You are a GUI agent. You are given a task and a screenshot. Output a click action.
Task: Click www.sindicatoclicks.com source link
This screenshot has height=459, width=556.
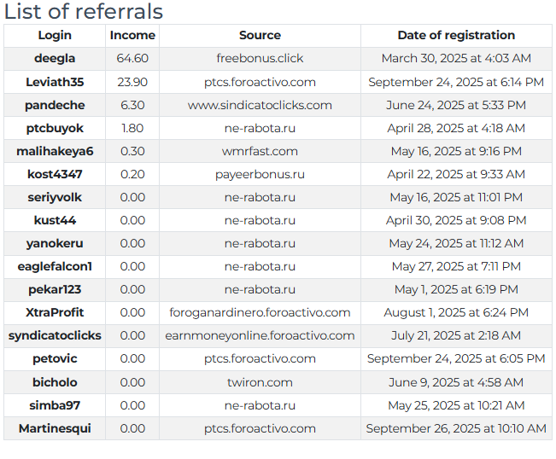[x=260, y=105]
